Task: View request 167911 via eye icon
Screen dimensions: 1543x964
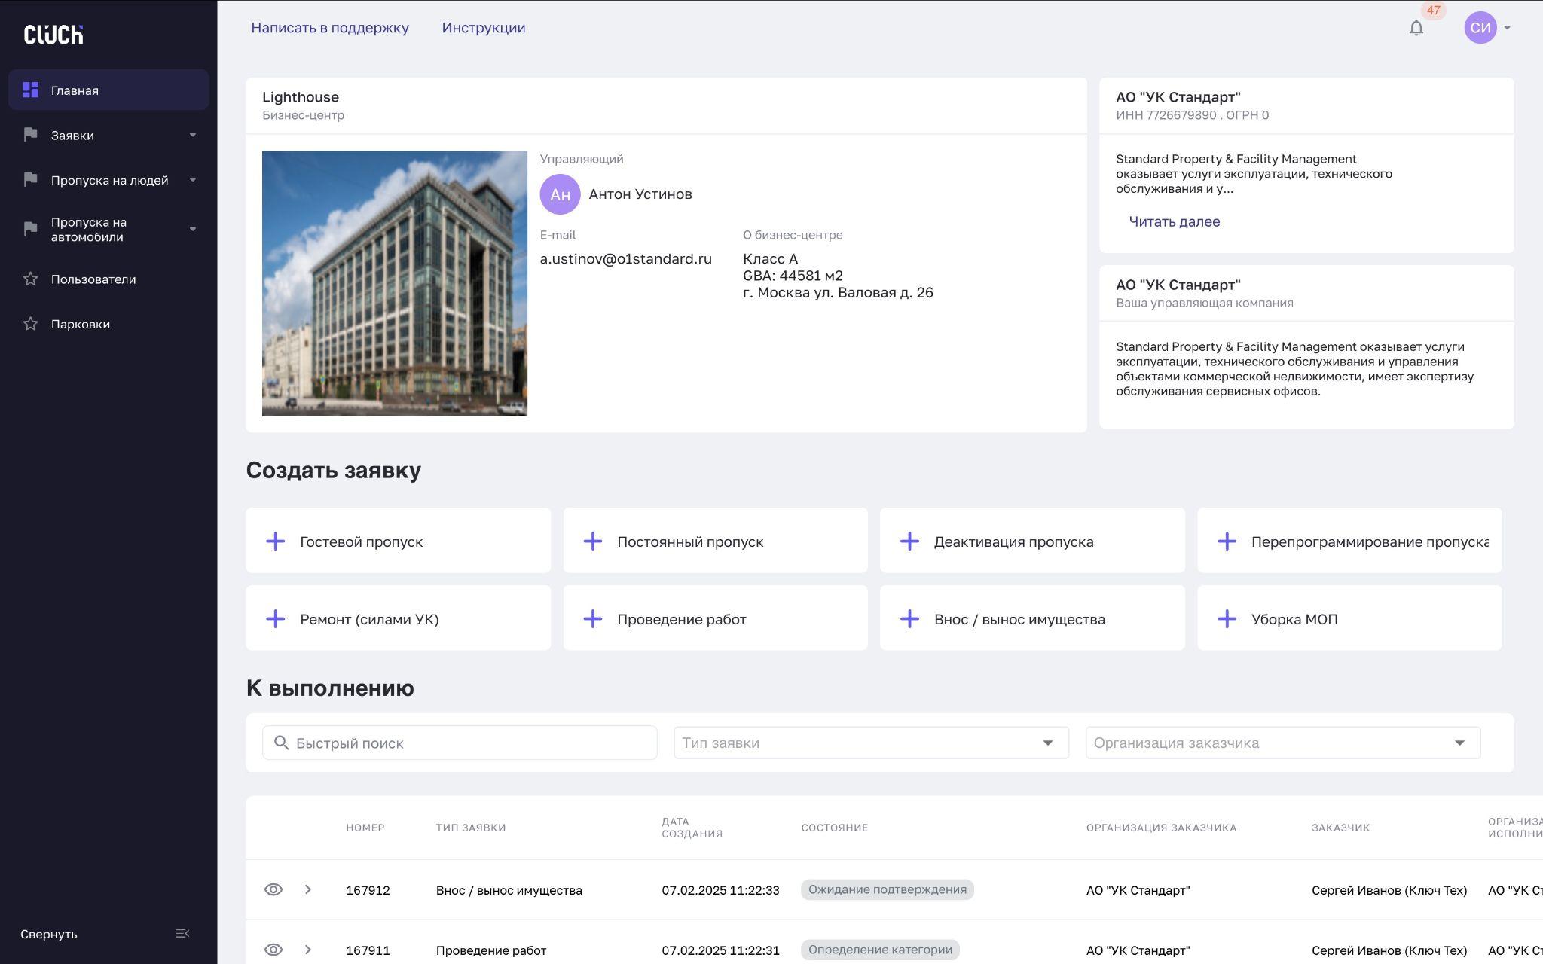Action: (x=273, y=950)
